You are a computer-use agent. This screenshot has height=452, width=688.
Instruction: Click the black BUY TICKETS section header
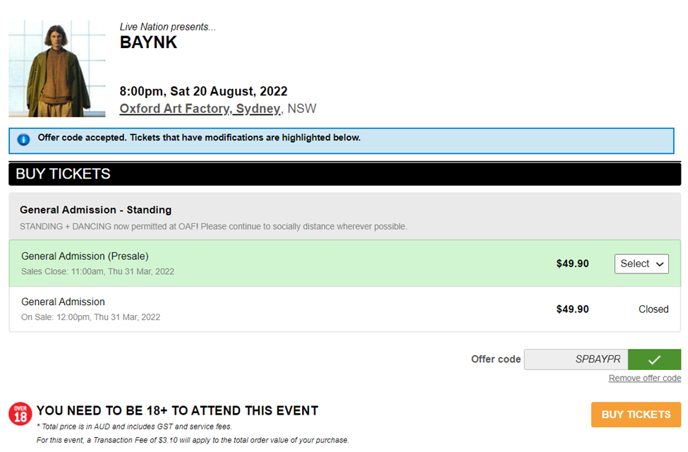tap(345, 174)
